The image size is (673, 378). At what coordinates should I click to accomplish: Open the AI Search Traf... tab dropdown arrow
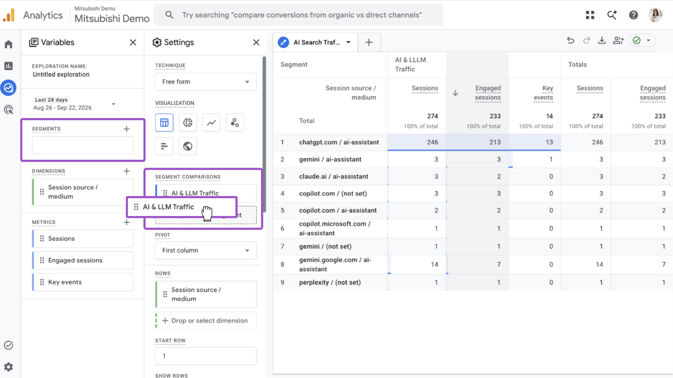pos(348,42)
